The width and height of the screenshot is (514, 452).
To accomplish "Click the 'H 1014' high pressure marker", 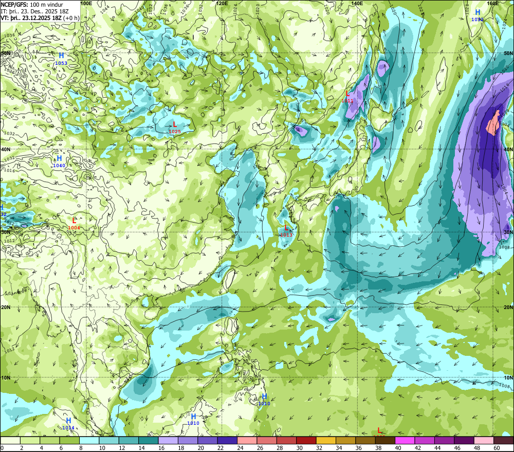I will tap(68, 424).
